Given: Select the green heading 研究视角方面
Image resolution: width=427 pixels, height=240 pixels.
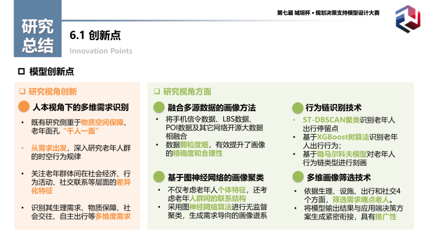Looking at the screenshot, I should click(x=187, y=92).
